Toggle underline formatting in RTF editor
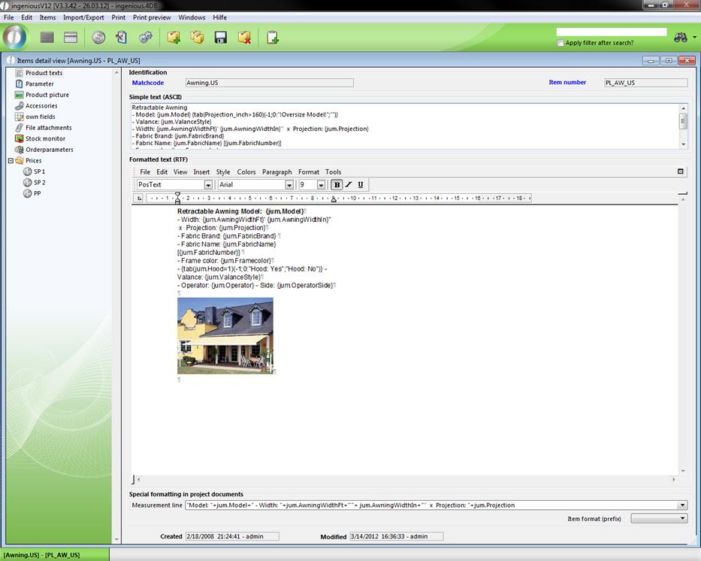The height and width of the screenshot is (561, 701). pyautogui.click(x=361, y=184)
